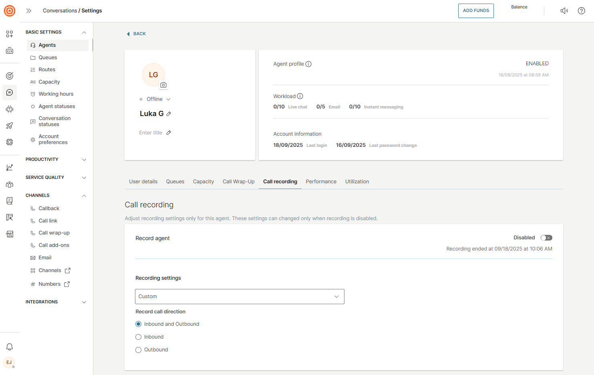Click pencil icon next to Enter title
This screenshot has height=375, width=594.
pyautogui.click(x=169, y=133)
